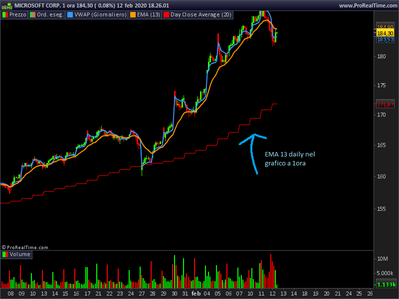Click the red Day Close Average swatch
Image resolution: width=399 pixels, height=299 pixels.
click(166, 15)
